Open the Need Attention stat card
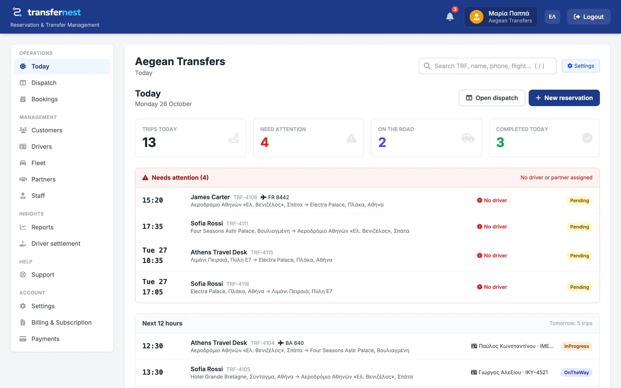This screenshot has width=621, height=388. pos(309,138)
